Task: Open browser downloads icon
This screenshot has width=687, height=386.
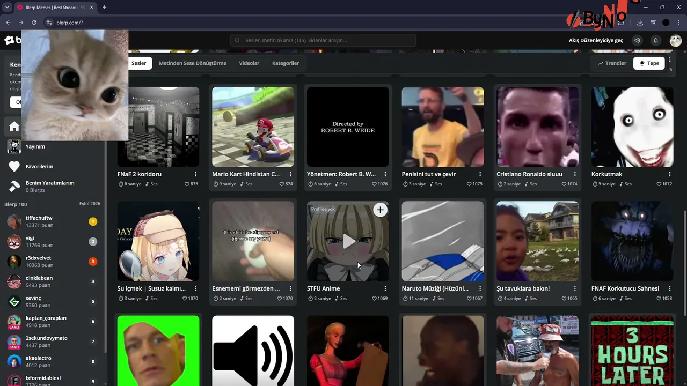Action: coord(640,23)
